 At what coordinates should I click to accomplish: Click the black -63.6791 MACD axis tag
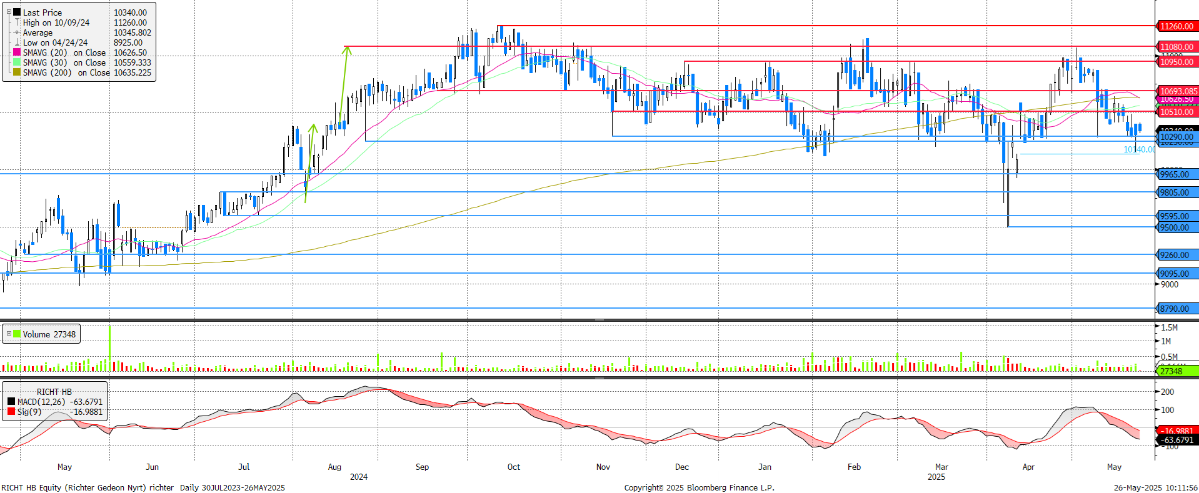pos(1178,440)
